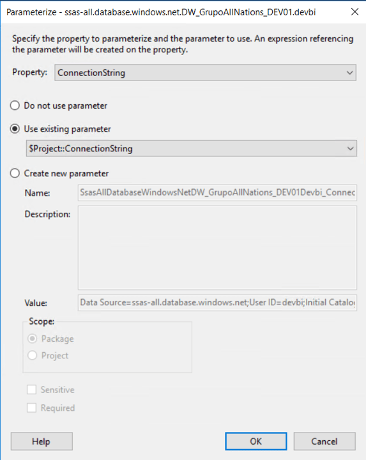Click the ConnectionString property text
This screenshot has width=366, height=460.
coord(91,73)
